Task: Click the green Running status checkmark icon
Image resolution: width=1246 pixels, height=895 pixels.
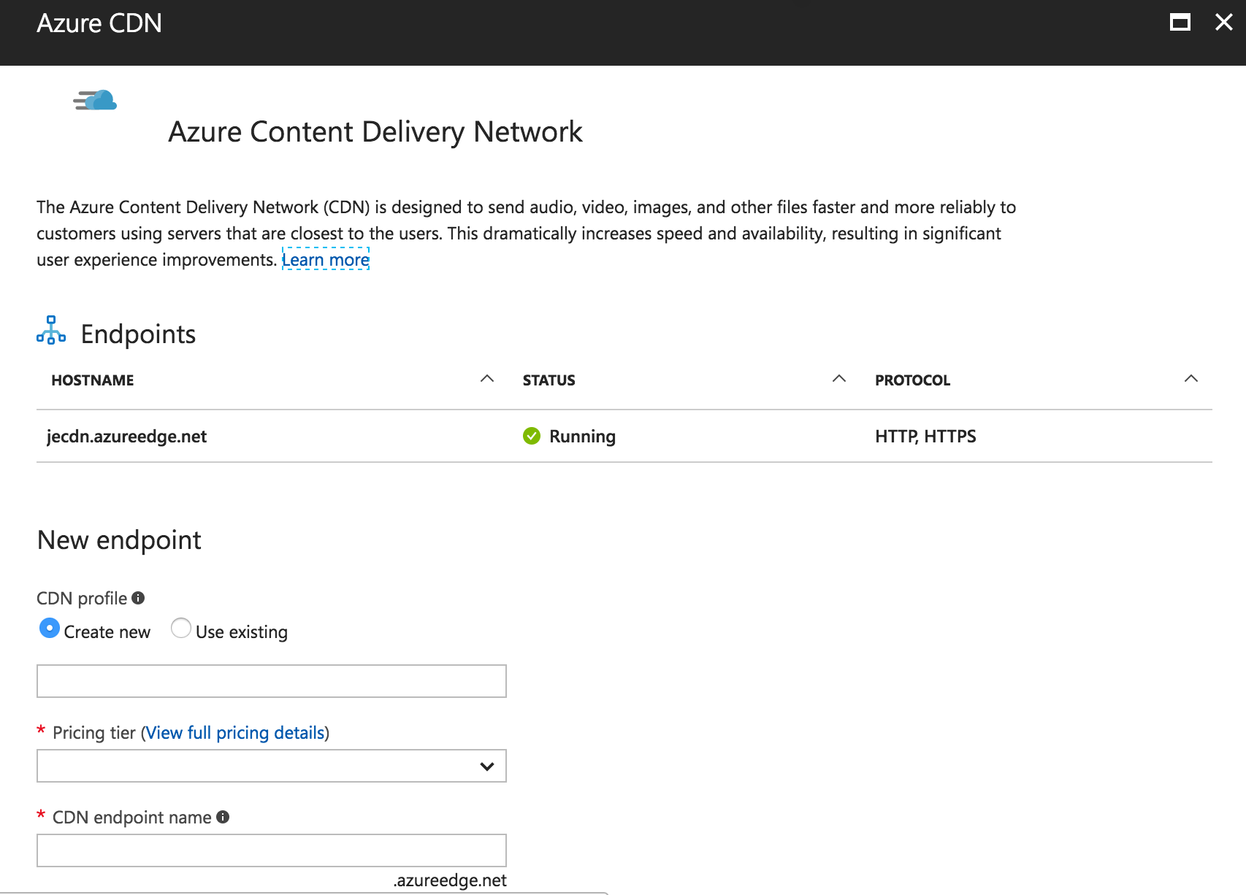Action: 532,436
